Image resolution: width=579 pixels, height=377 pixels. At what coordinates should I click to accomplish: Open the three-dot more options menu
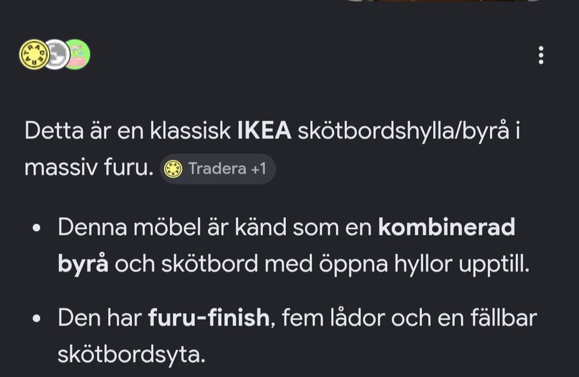tap(541, 55)
